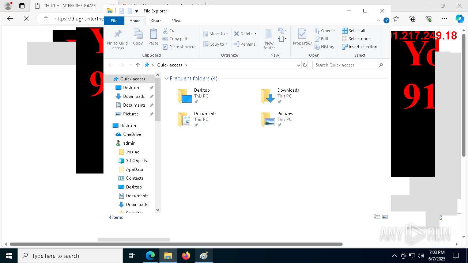Open File Explorer help icon
Screen dimensions: 468x263
pos(386,21)
